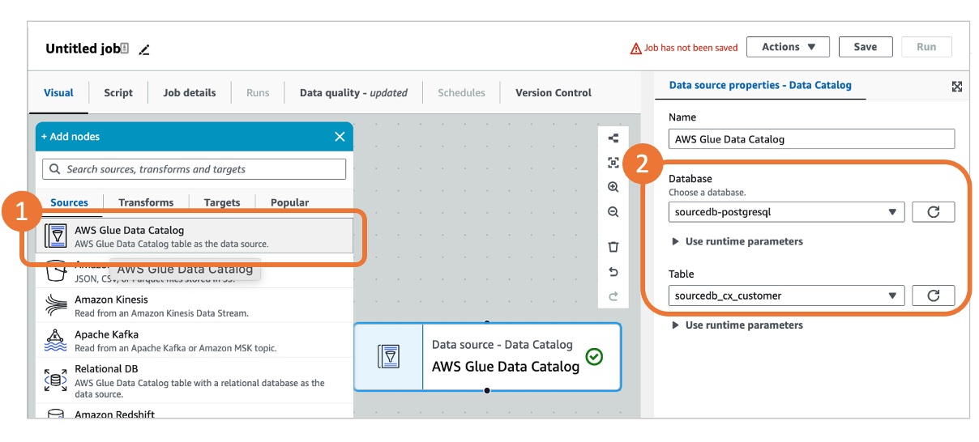Viewport: 979px width, 442px height.
Task: Fit the graph to view
Action: click(613, 163)
